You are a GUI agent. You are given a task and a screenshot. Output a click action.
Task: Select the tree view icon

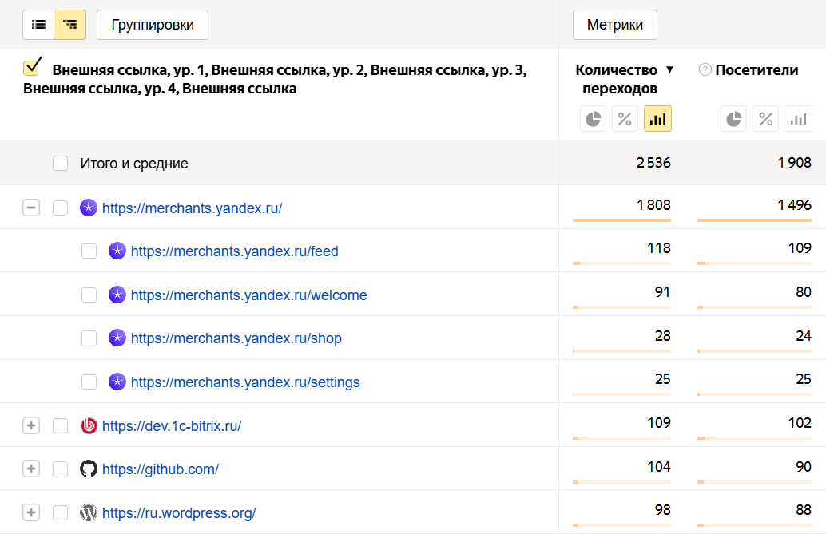coord(69,25)
